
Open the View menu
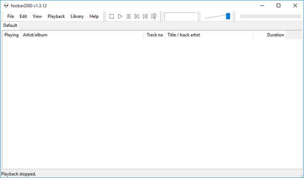(37, 17)
